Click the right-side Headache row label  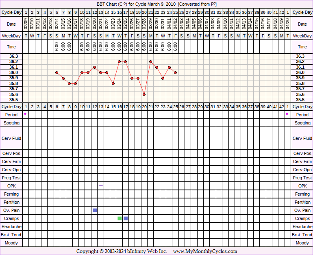302,227
